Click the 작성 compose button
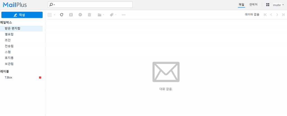Viewport: 287px width, 116px height. click(x=22, y=15)
